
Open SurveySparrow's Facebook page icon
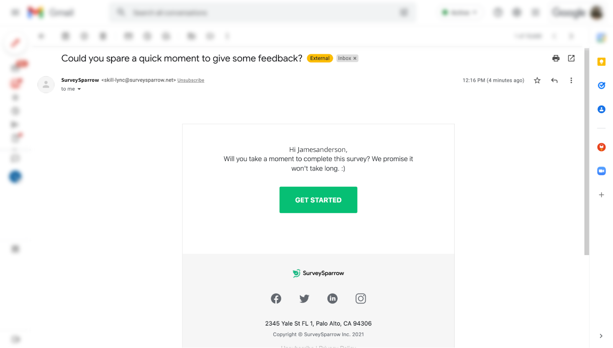coord(276,299)
